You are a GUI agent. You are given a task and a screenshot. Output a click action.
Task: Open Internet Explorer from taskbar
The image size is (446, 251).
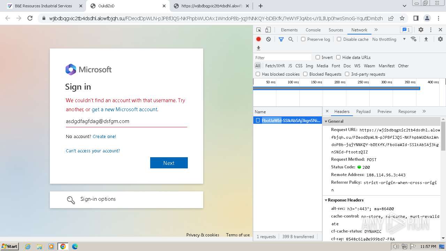(x=28, y=246)
